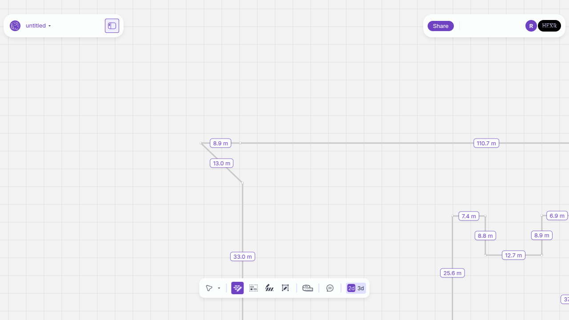The width and height of the screenshot is (569, 320).
Task: Select the pointer selection tool
Action: [x=209, y=288]
